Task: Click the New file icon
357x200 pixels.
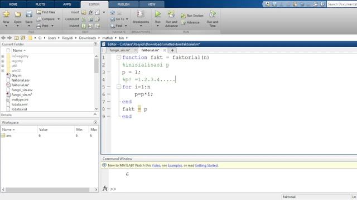Action: click(6, 14)
